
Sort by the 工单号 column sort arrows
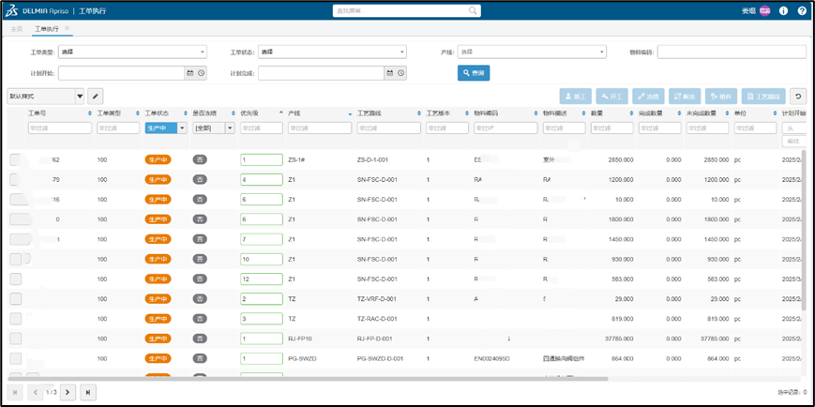click(x=90, y=113)
